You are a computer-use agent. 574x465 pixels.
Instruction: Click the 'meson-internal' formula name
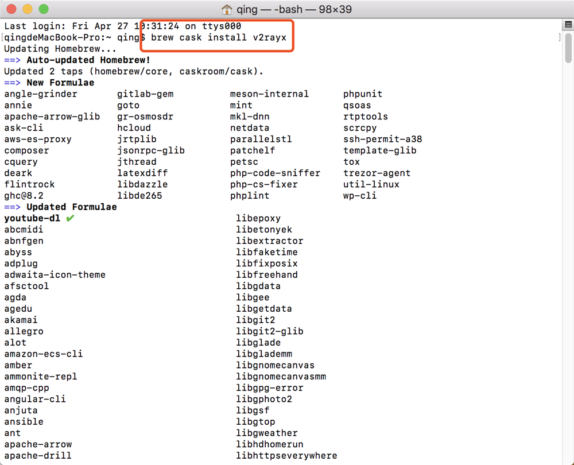tap(269, 94)
